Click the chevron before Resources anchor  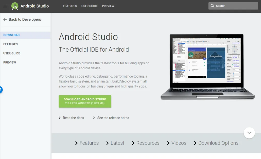(x=133, y=143)
